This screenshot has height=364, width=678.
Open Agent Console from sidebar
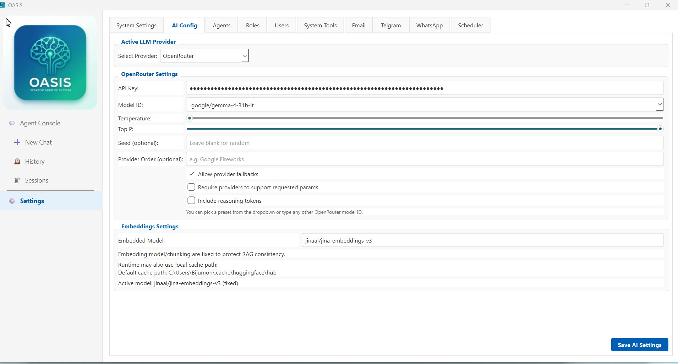40,123
